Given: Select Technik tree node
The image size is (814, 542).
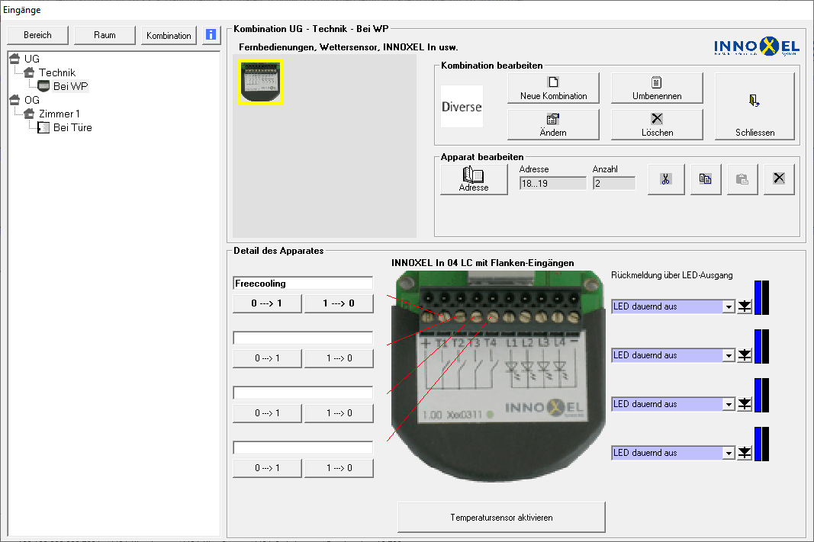Looking at the screenshot, I should point(57,72).
